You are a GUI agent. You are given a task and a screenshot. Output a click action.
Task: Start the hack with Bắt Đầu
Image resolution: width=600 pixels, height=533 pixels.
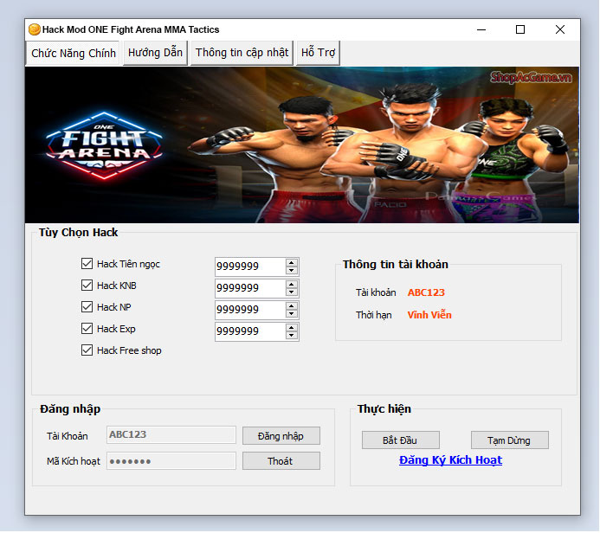tap(400, 440)
